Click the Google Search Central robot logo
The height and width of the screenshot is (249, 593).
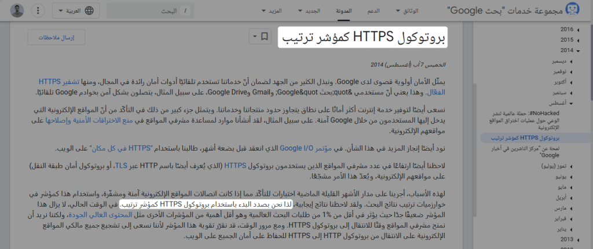point(572,10)
